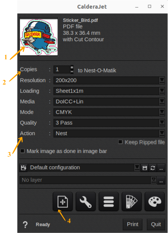The image size is (168, 233).
Task: Click the question mark help icon
Action: (x=25, y=224)
